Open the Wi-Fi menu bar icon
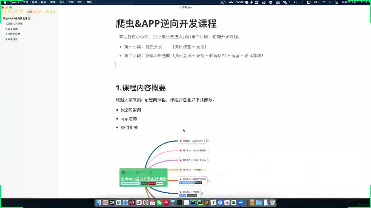 [x=324, y=2]
